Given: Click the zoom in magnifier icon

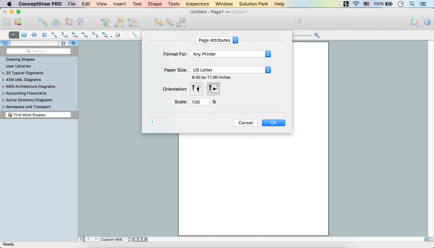Looking at the screenshot, I should point(317,35).
